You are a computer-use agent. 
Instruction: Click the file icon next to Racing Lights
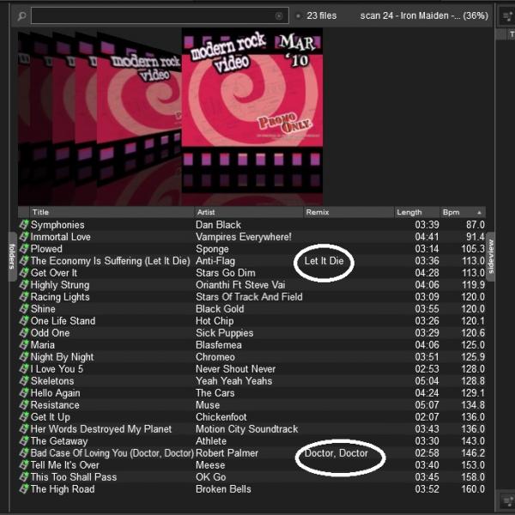tap(24, 297)
